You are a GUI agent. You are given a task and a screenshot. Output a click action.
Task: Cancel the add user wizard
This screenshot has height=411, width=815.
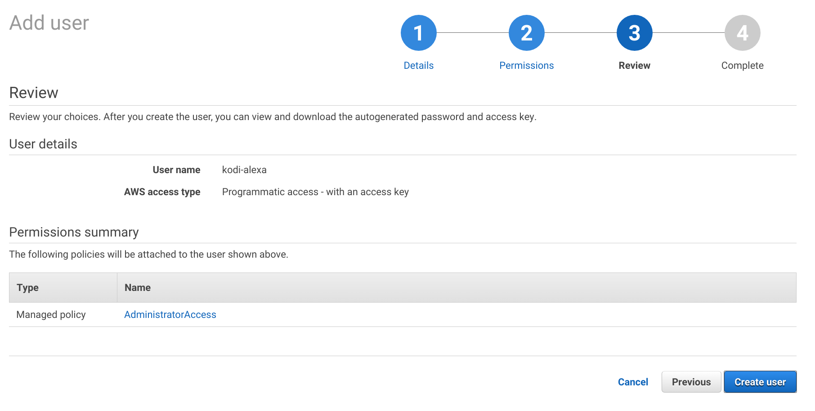[x=633, y=382]
